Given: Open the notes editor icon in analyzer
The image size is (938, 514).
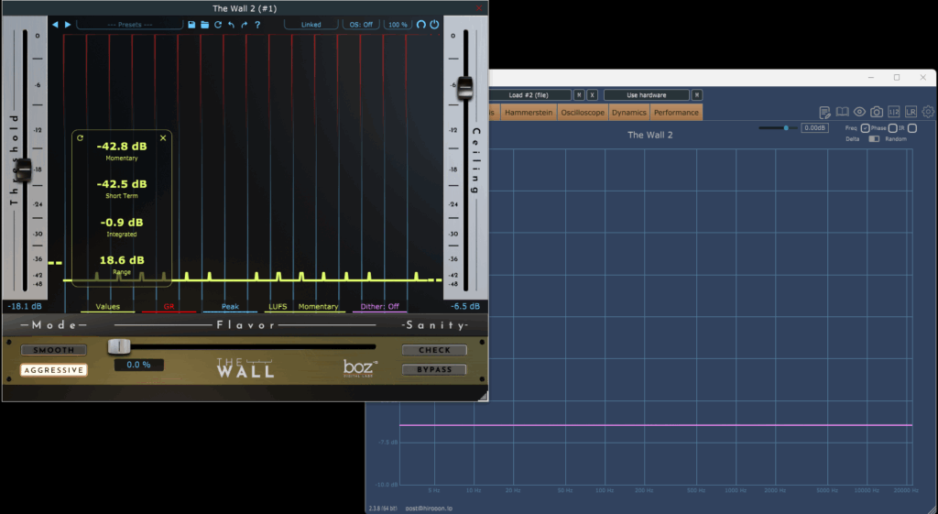Looking at the screenshot, I should (825, 112).
